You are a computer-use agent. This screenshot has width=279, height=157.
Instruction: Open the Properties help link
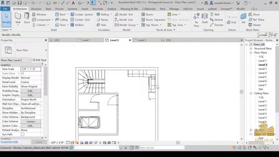click(x=9, y=142)
